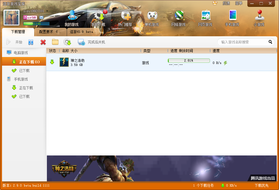
Task: Click the green download status arrow for 神之浩劫
Action: pos(52,62)
